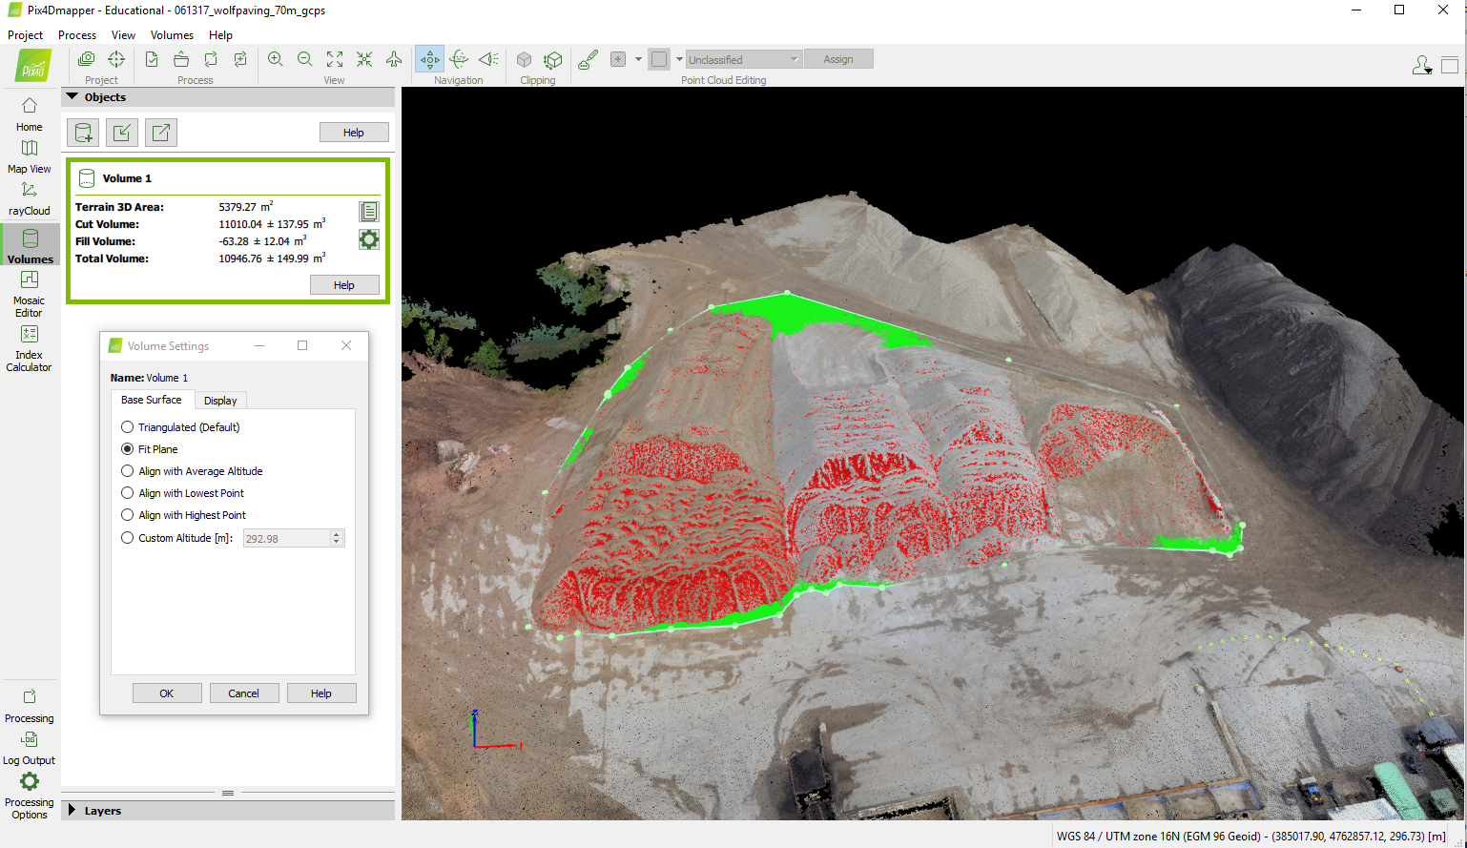Click the edit densified point cloud brush icon
The width and height of the screenshot is (1467, 848).
pyautogui.click(x=589, y=59)
